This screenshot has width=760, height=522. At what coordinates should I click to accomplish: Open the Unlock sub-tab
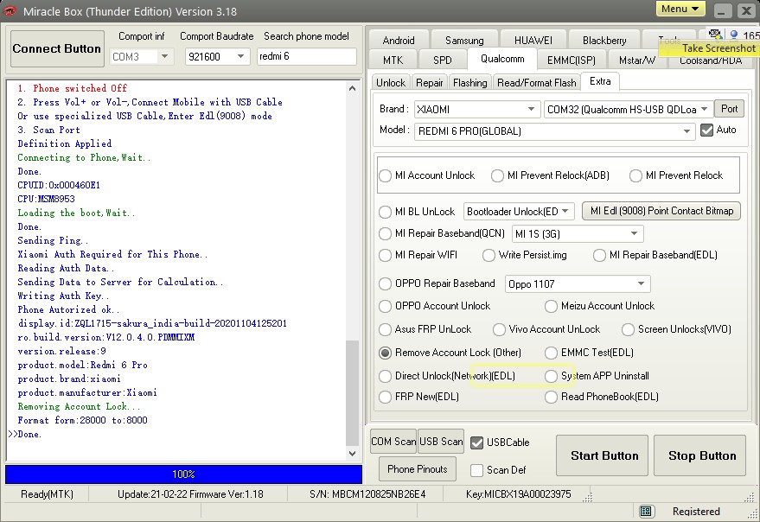[x=391, y=83]
